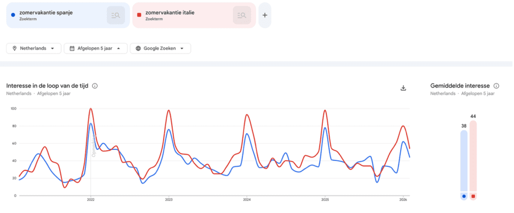Click the 2023 label on the chart axis
Image resolution: width=514 pixels, height=213 pixels.
point(169,199)
